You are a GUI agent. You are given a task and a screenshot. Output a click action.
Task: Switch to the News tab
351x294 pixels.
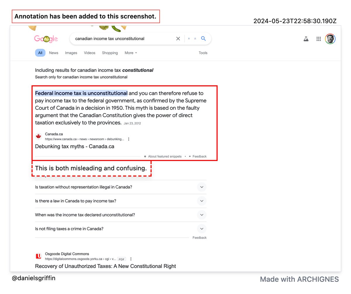pos(54,53)
